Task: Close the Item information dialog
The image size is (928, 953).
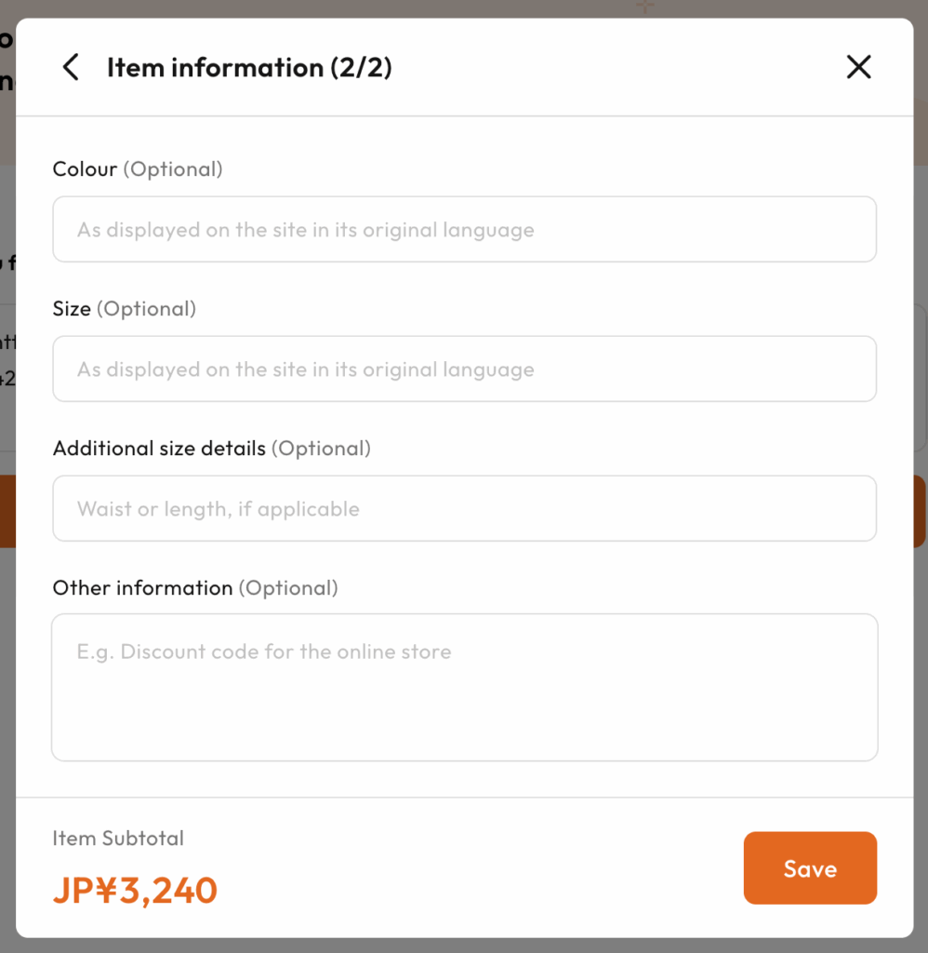Action: point(858,67)
